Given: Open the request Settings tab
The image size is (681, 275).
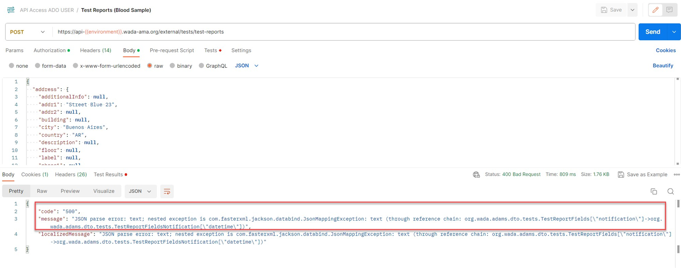Looking at the screenshot, I should (x=241, y=50).
